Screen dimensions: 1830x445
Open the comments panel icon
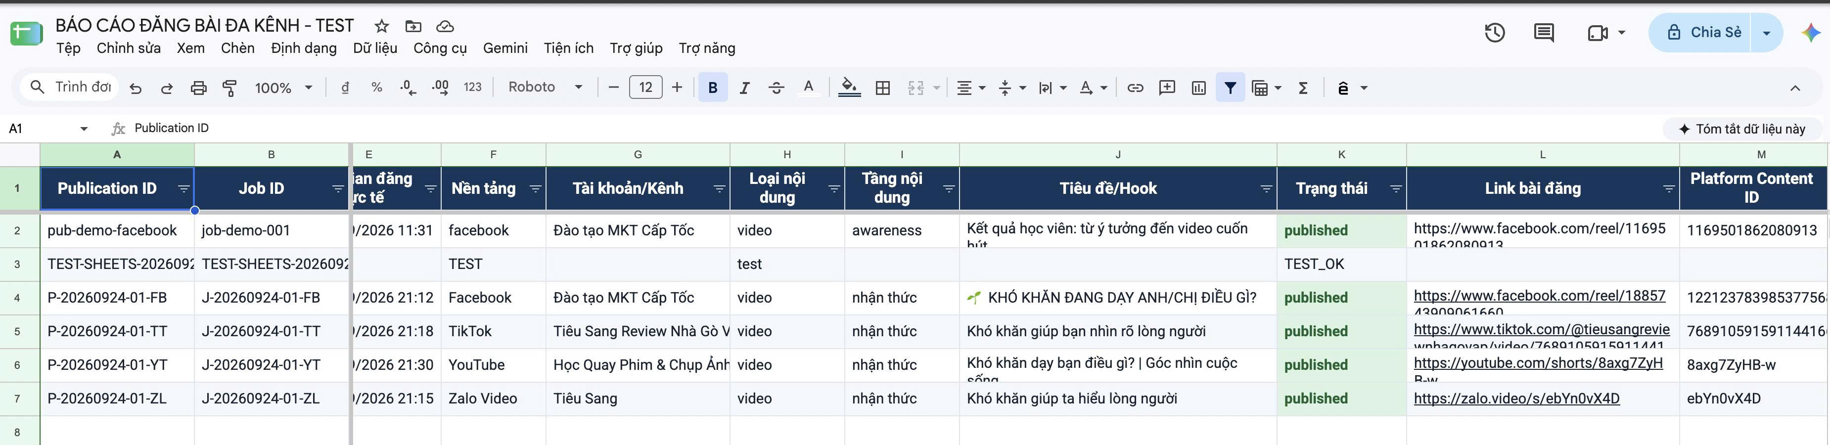click(1544, 33)
